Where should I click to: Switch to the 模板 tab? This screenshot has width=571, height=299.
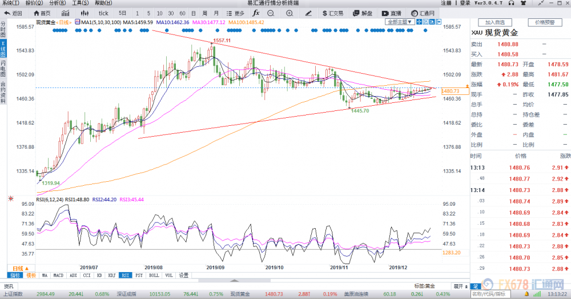click(x=31, y=276)
